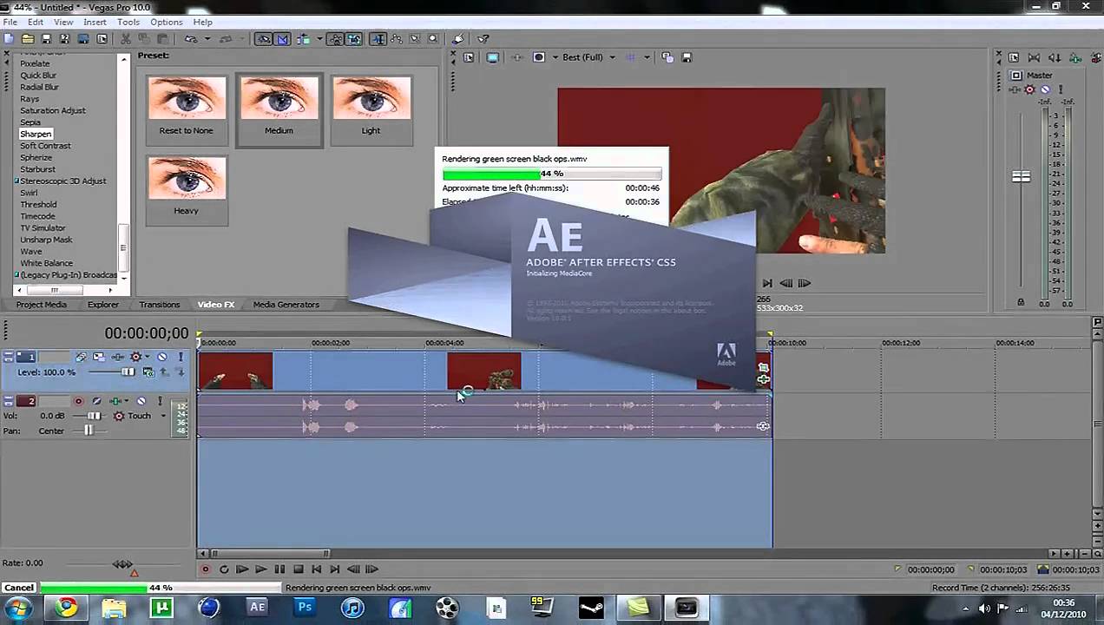Image resolution: width=1104 pixels, height=625 pixels.
Task: Select Unsharp Mask in effects list
Action: [47, 240]
